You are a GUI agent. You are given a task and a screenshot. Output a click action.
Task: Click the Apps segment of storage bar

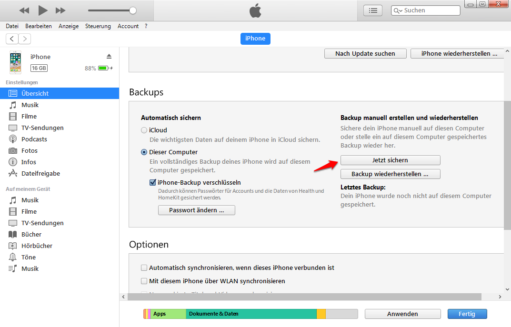click(x=168, y=314)
